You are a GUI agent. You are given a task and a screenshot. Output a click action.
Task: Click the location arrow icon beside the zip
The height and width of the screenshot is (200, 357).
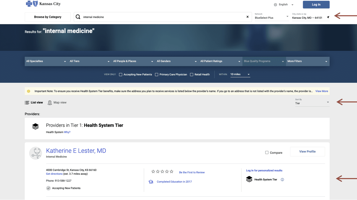[x=328, y=17]
